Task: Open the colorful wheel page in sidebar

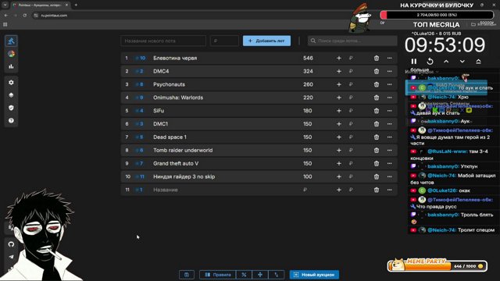Action: (11, 54)
